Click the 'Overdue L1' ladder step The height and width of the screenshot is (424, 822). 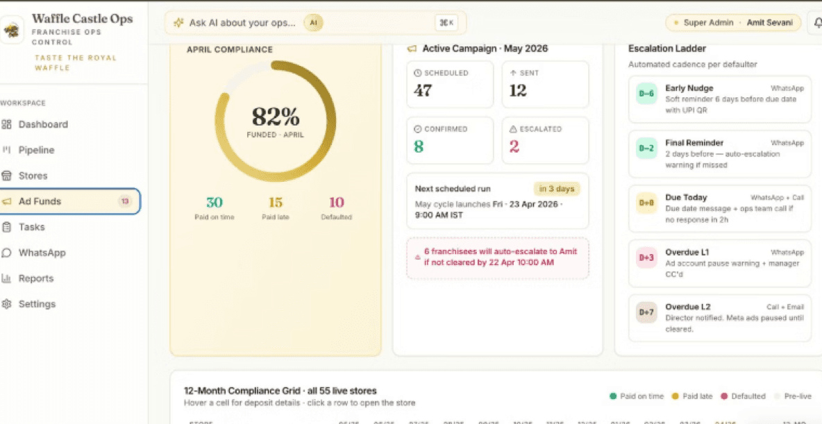(x=720, y=263)
